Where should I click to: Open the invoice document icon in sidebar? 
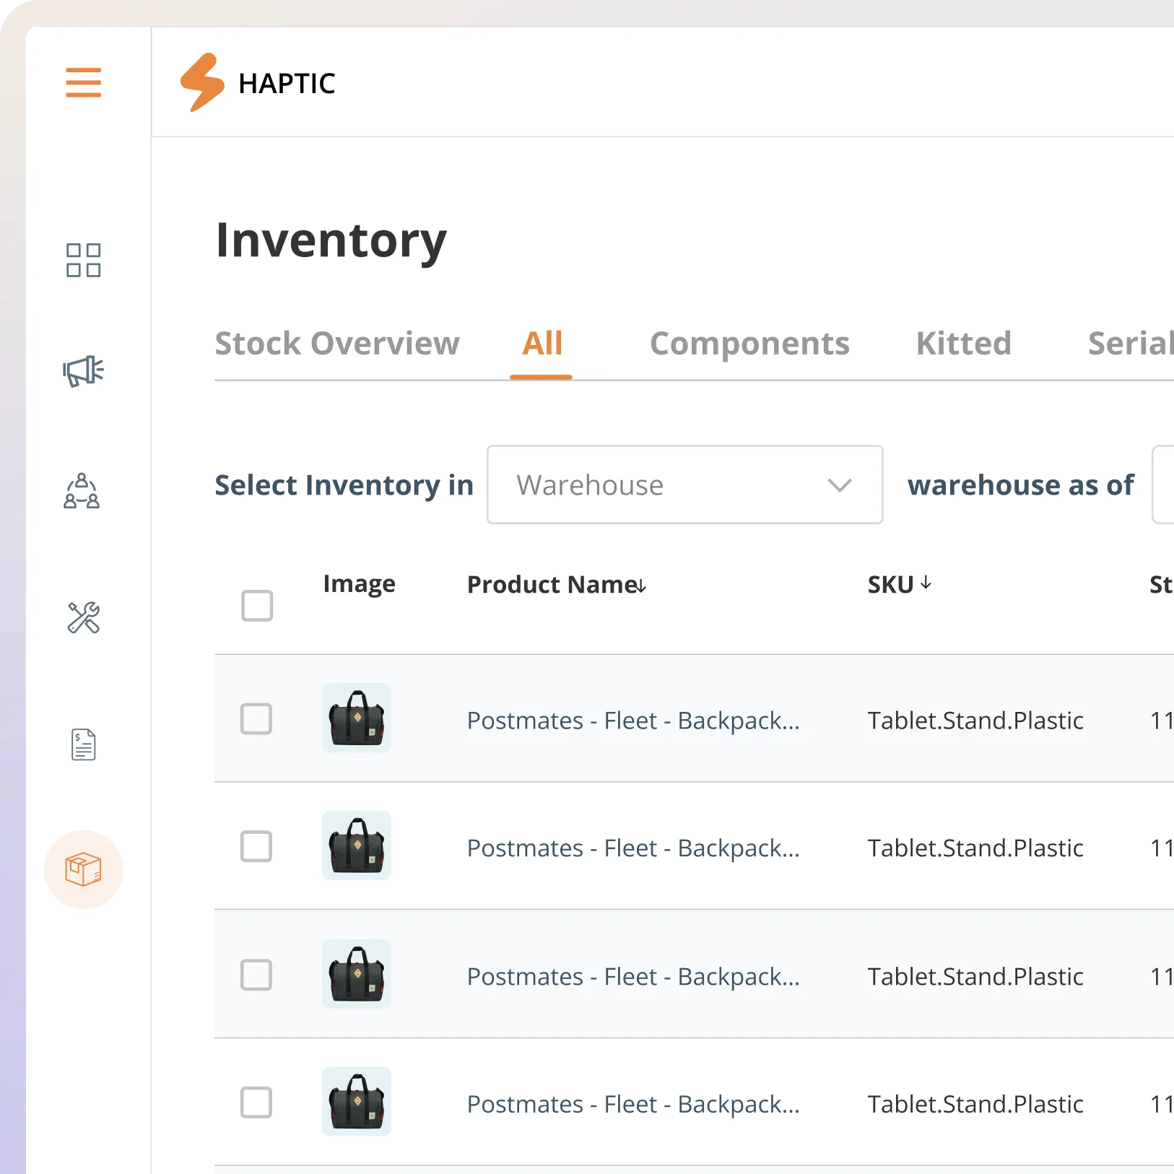click(x=84, y=744)
